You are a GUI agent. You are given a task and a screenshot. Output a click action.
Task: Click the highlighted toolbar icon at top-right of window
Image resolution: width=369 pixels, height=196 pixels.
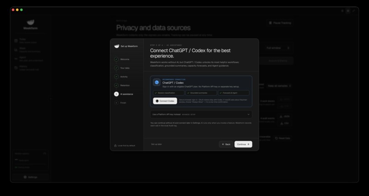[348, 11]
